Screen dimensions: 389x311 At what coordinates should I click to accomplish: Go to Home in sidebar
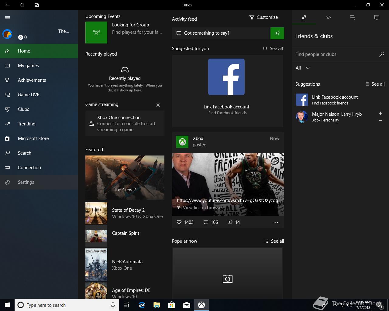(39, 51)
